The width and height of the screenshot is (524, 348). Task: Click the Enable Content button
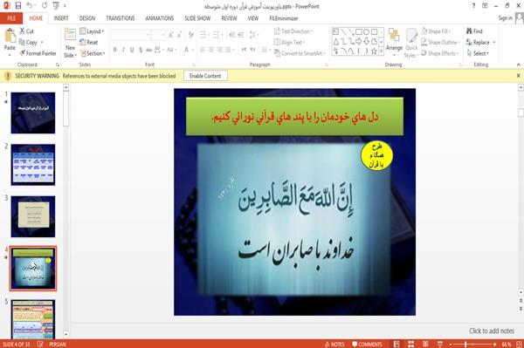[205, 76]
